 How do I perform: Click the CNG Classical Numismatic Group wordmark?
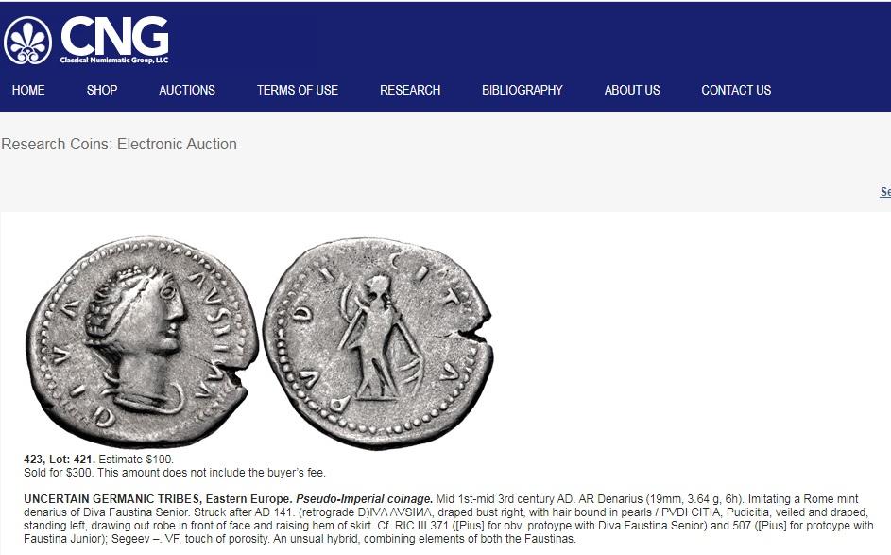[114, 40]
